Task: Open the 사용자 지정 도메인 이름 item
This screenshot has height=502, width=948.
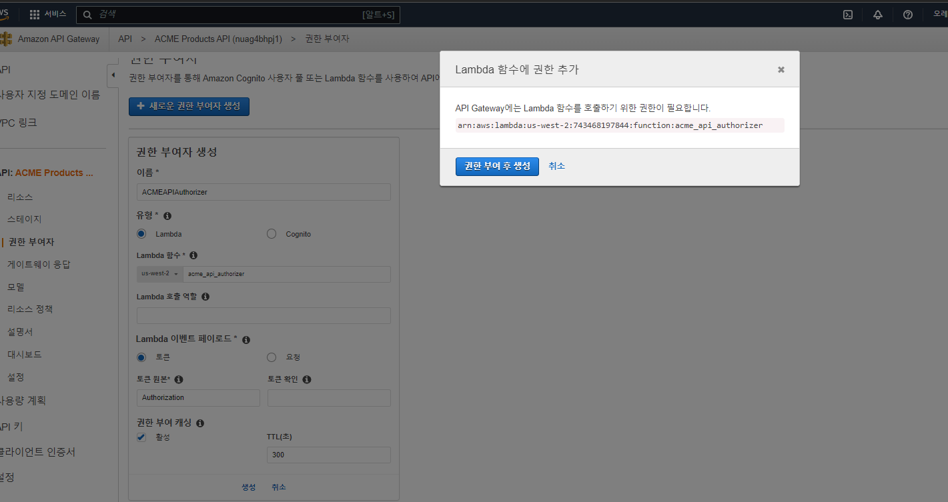Action: point(50,95)
